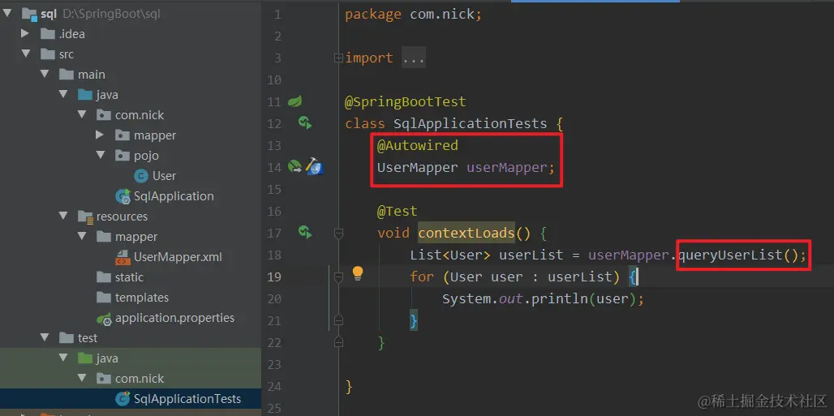Screen dimensions: 834x416
Task: Click the Spring bean gutter icon on line 11
Action: point(294,101)
